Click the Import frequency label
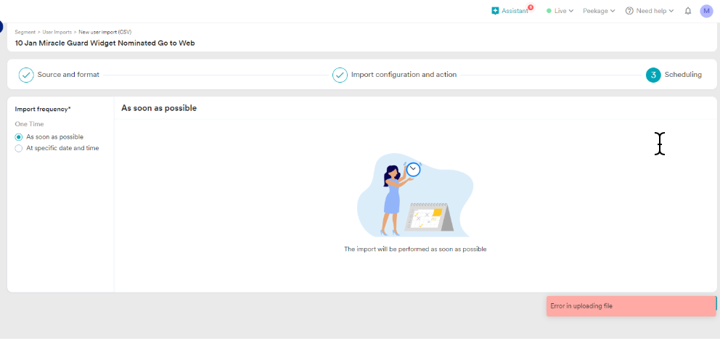This screenshot has width=720, height=341. [x=43, y=110]
